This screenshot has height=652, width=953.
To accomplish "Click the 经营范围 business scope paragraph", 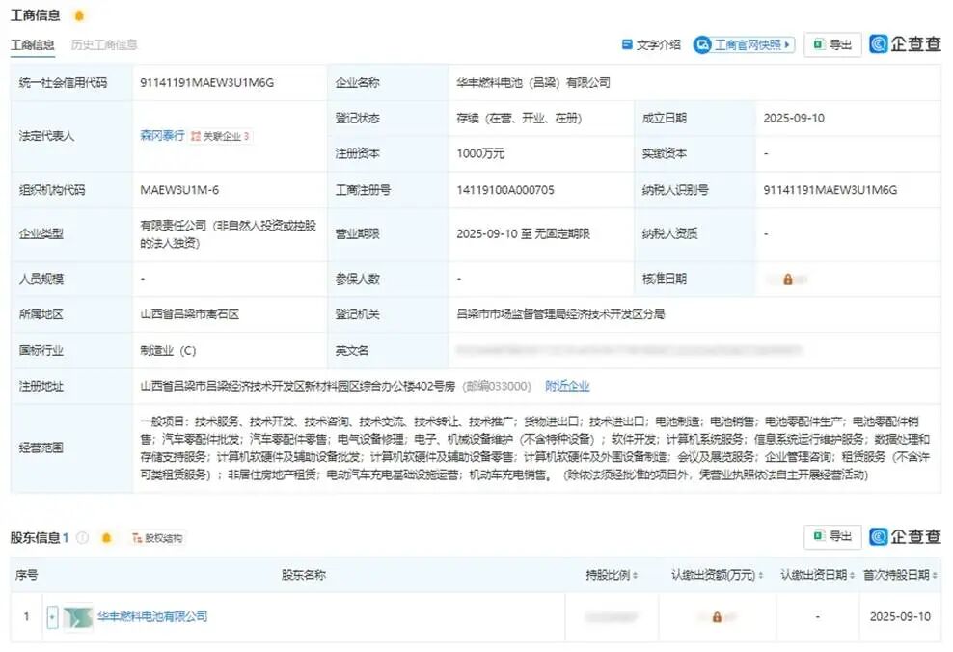I will 534,448.
